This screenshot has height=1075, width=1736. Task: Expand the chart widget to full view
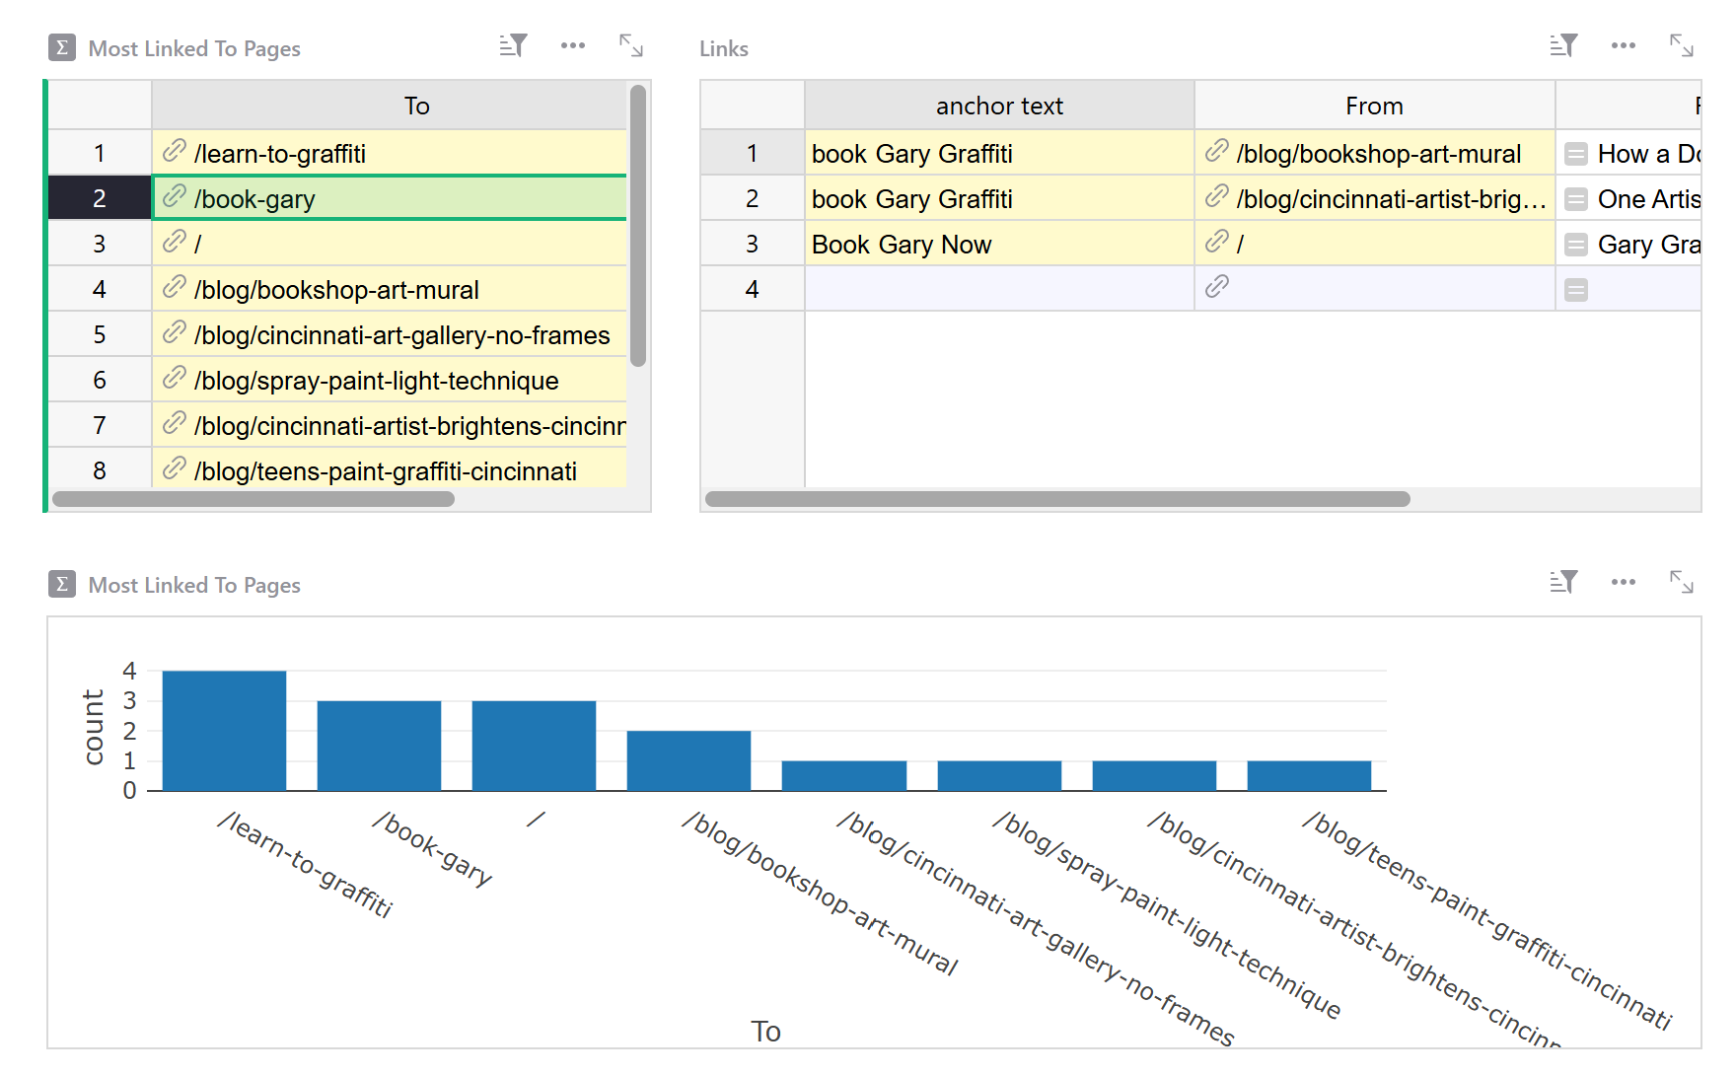[1682, 582]
